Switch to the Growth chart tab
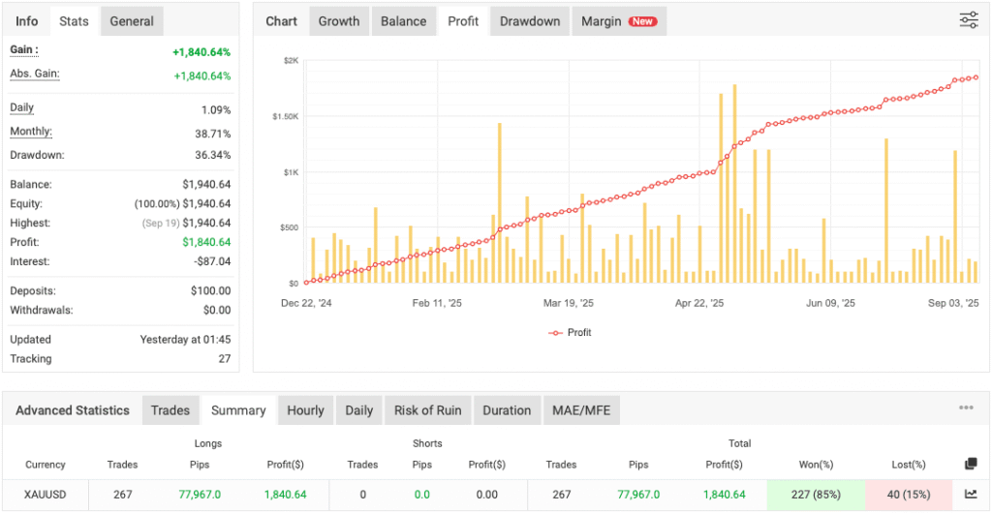 pyautogui.click(x=339, y=21)
